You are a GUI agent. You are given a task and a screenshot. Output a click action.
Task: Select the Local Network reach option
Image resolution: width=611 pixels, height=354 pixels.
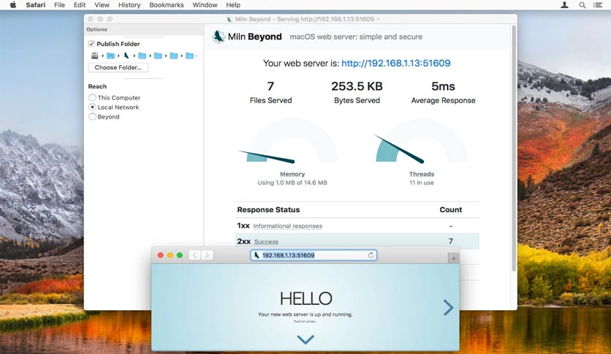[x=92, y=107]
